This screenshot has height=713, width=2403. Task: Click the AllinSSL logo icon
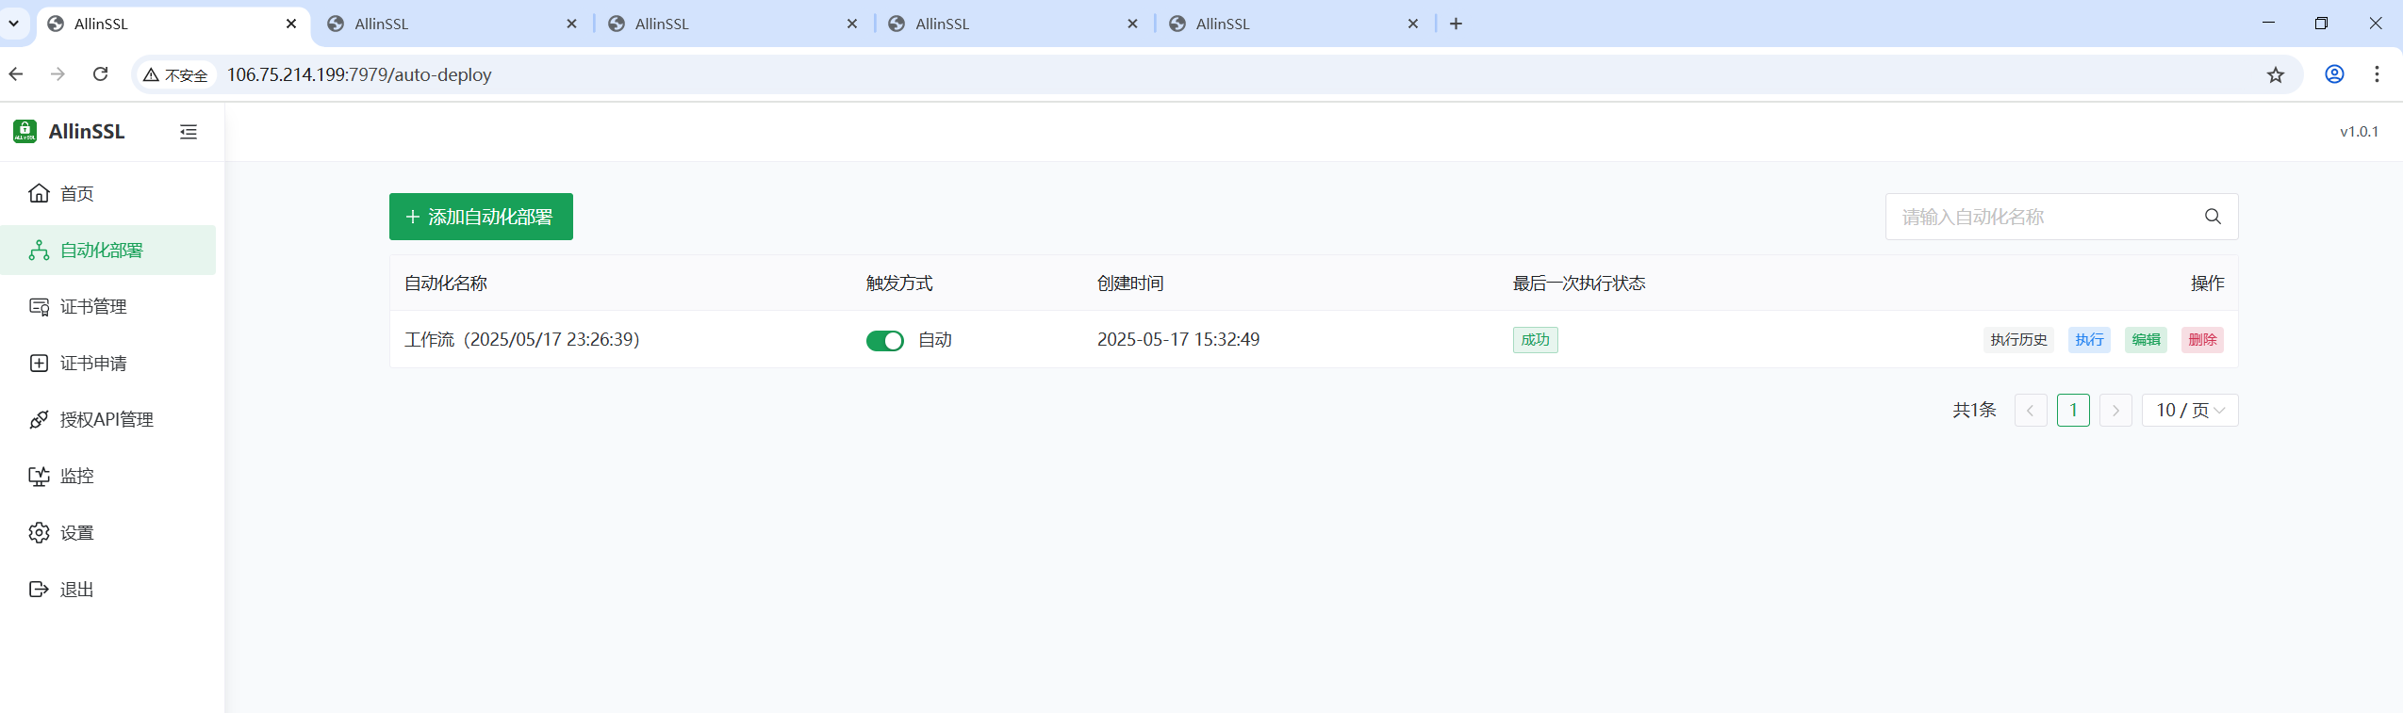[x=25, y=131]
